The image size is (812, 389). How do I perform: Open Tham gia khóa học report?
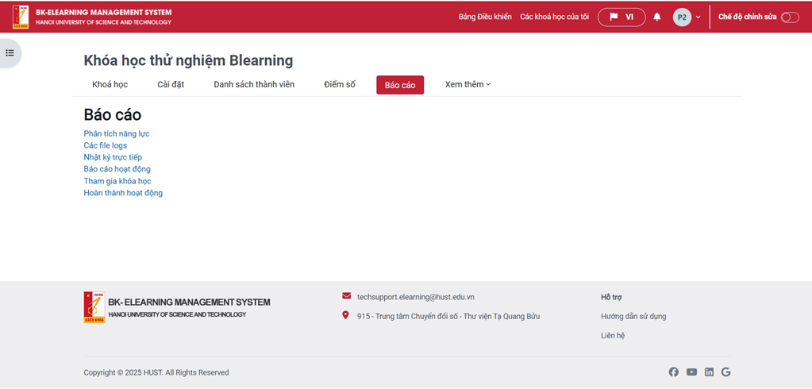[x=117, y=181]
